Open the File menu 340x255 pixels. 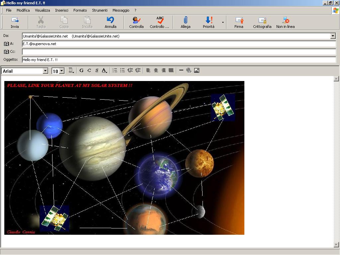[x=9, y=10]
